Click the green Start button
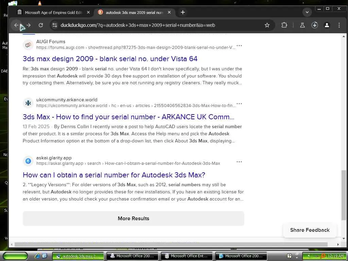Viewport: 348px width, 261px height. click(x=15, y=256)
